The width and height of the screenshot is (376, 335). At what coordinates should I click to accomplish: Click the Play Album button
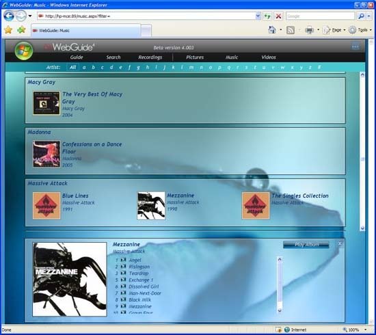(x=306, y=245)
